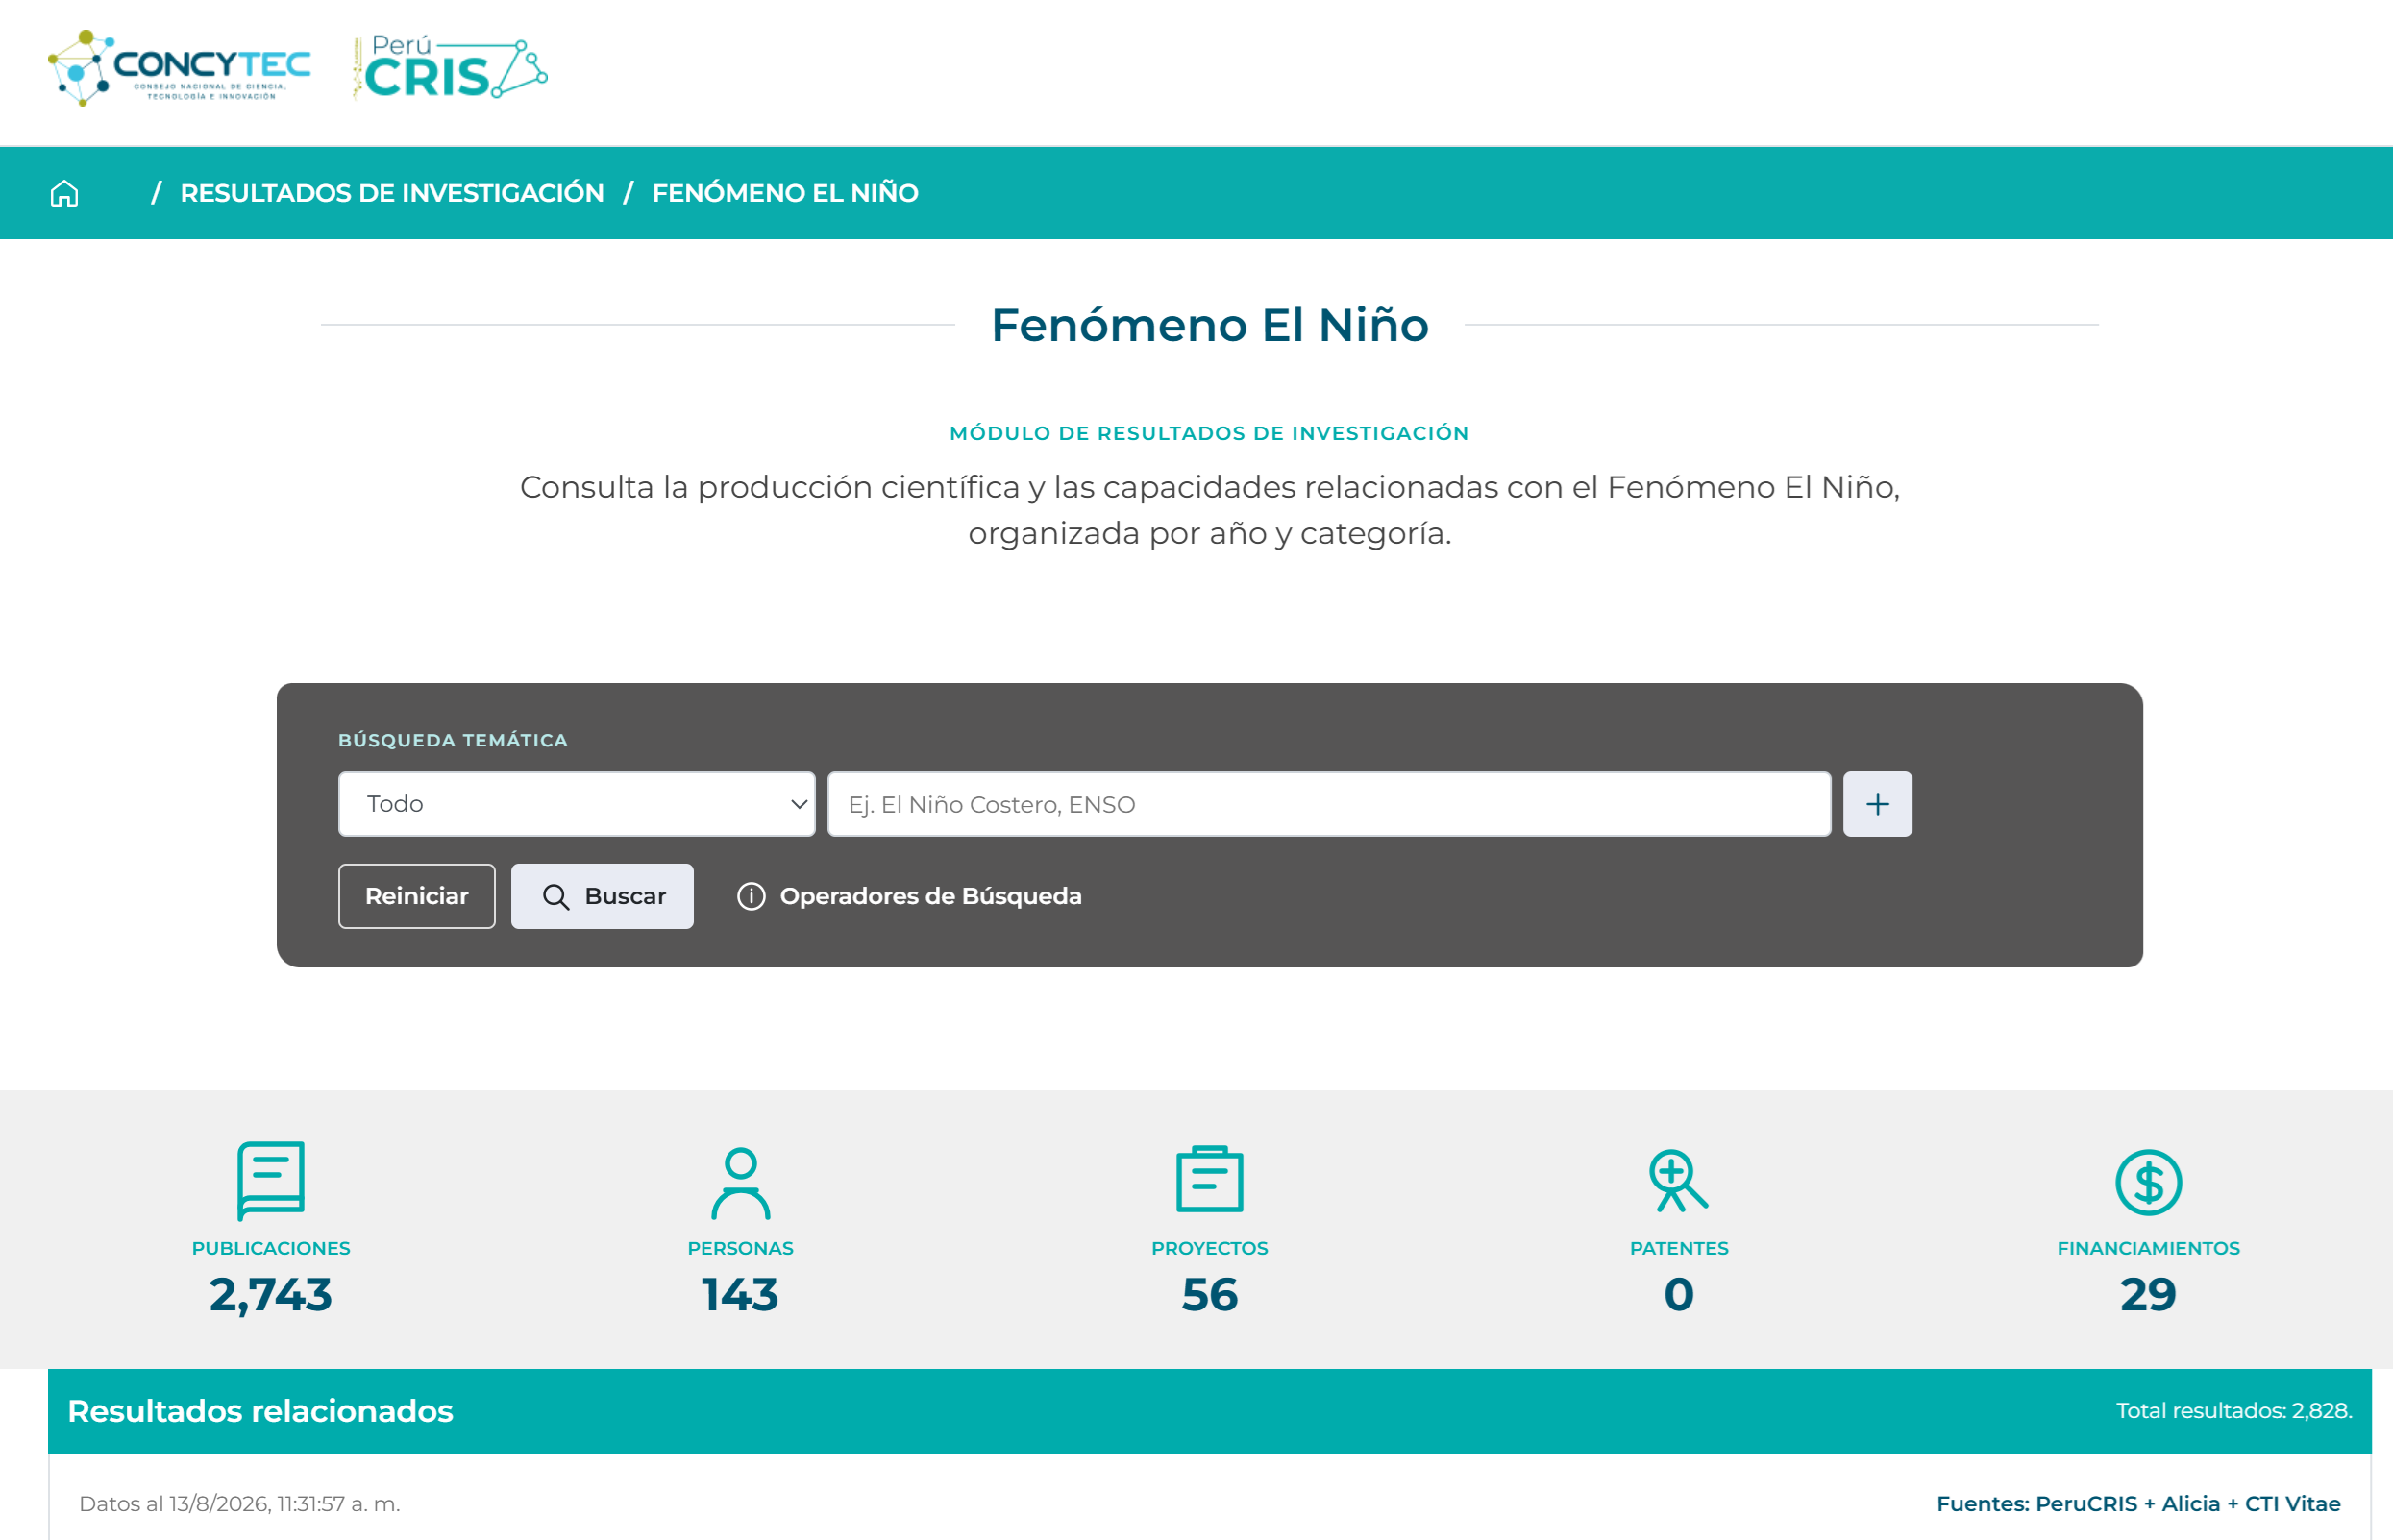Click the Proyectos count 56
The height and width of the screenshot is (1540, 2393).
pos(1210,1295)
